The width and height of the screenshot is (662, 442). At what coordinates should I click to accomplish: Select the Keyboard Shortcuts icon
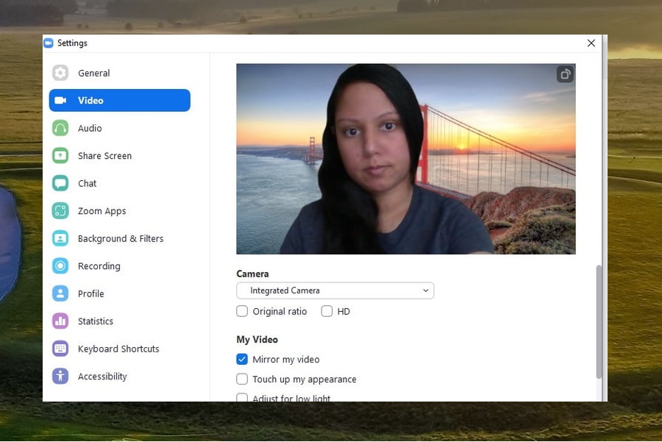pyautogui.click(x=60, y=349)
